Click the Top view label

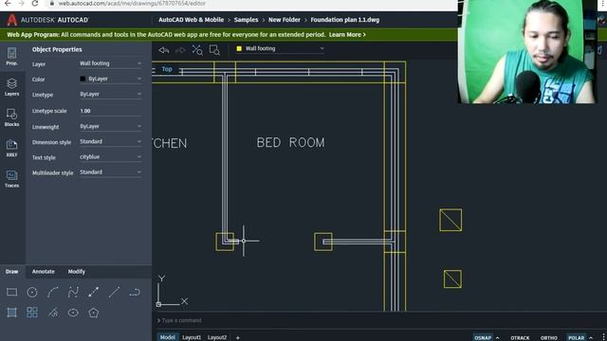pos(167,69)
